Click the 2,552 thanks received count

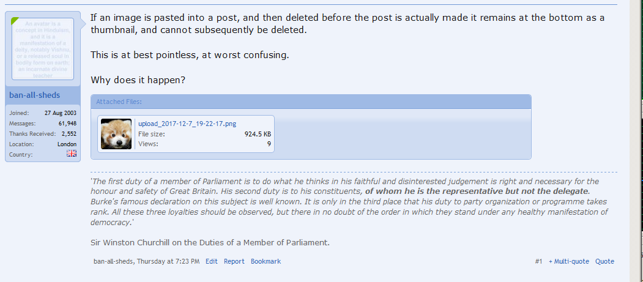(x=69, y=133)
